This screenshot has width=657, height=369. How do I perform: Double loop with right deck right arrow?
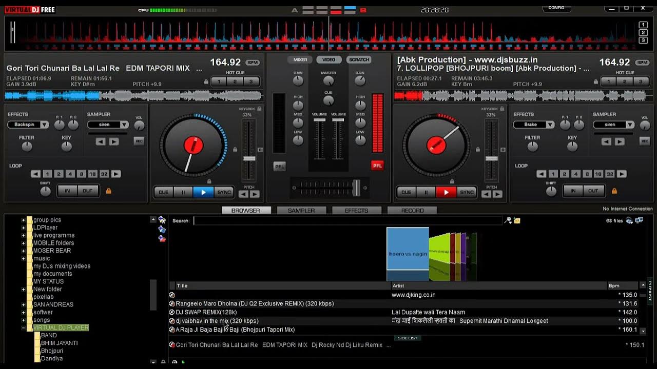622,174
